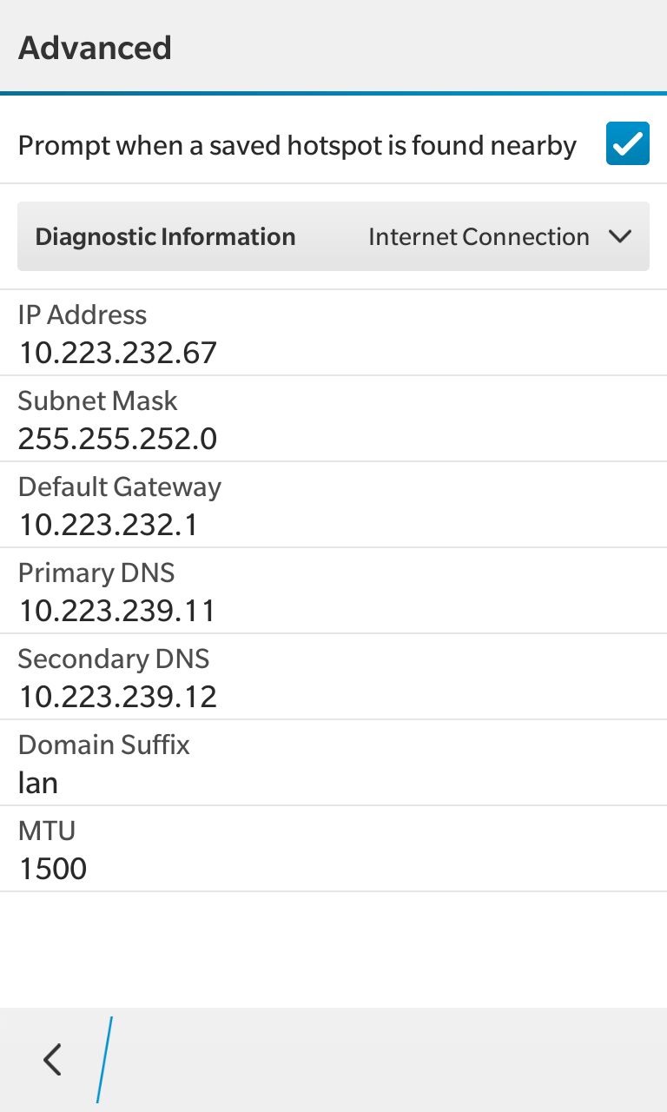This screenshot has width=667, height=1112.
Task: Select the IP value 10.223.232.67
Action: (x=117, y=353)
